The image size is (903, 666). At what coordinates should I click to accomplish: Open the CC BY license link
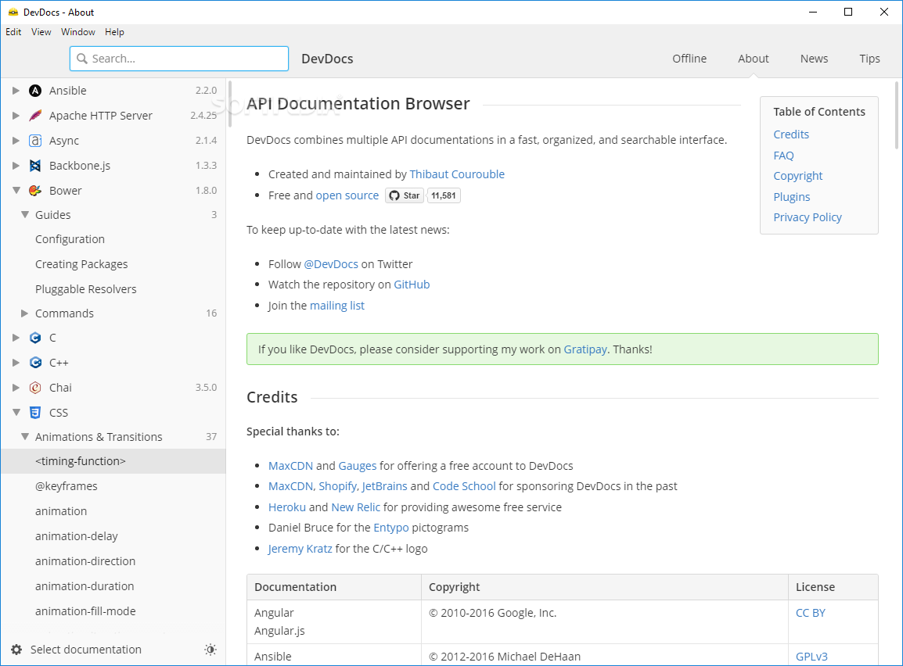[811, 613]
